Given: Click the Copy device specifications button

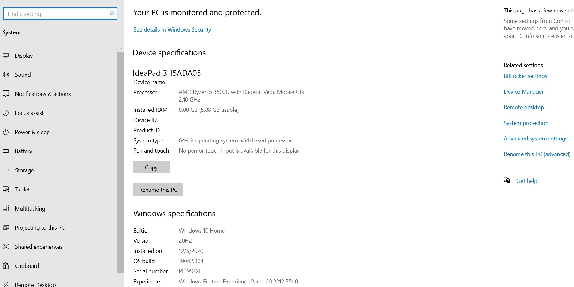Looking at the screenshot, I should 151,167.
